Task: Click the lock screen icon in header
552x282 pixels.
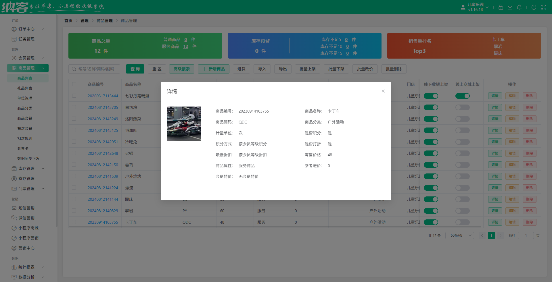Action: (501, 7)
